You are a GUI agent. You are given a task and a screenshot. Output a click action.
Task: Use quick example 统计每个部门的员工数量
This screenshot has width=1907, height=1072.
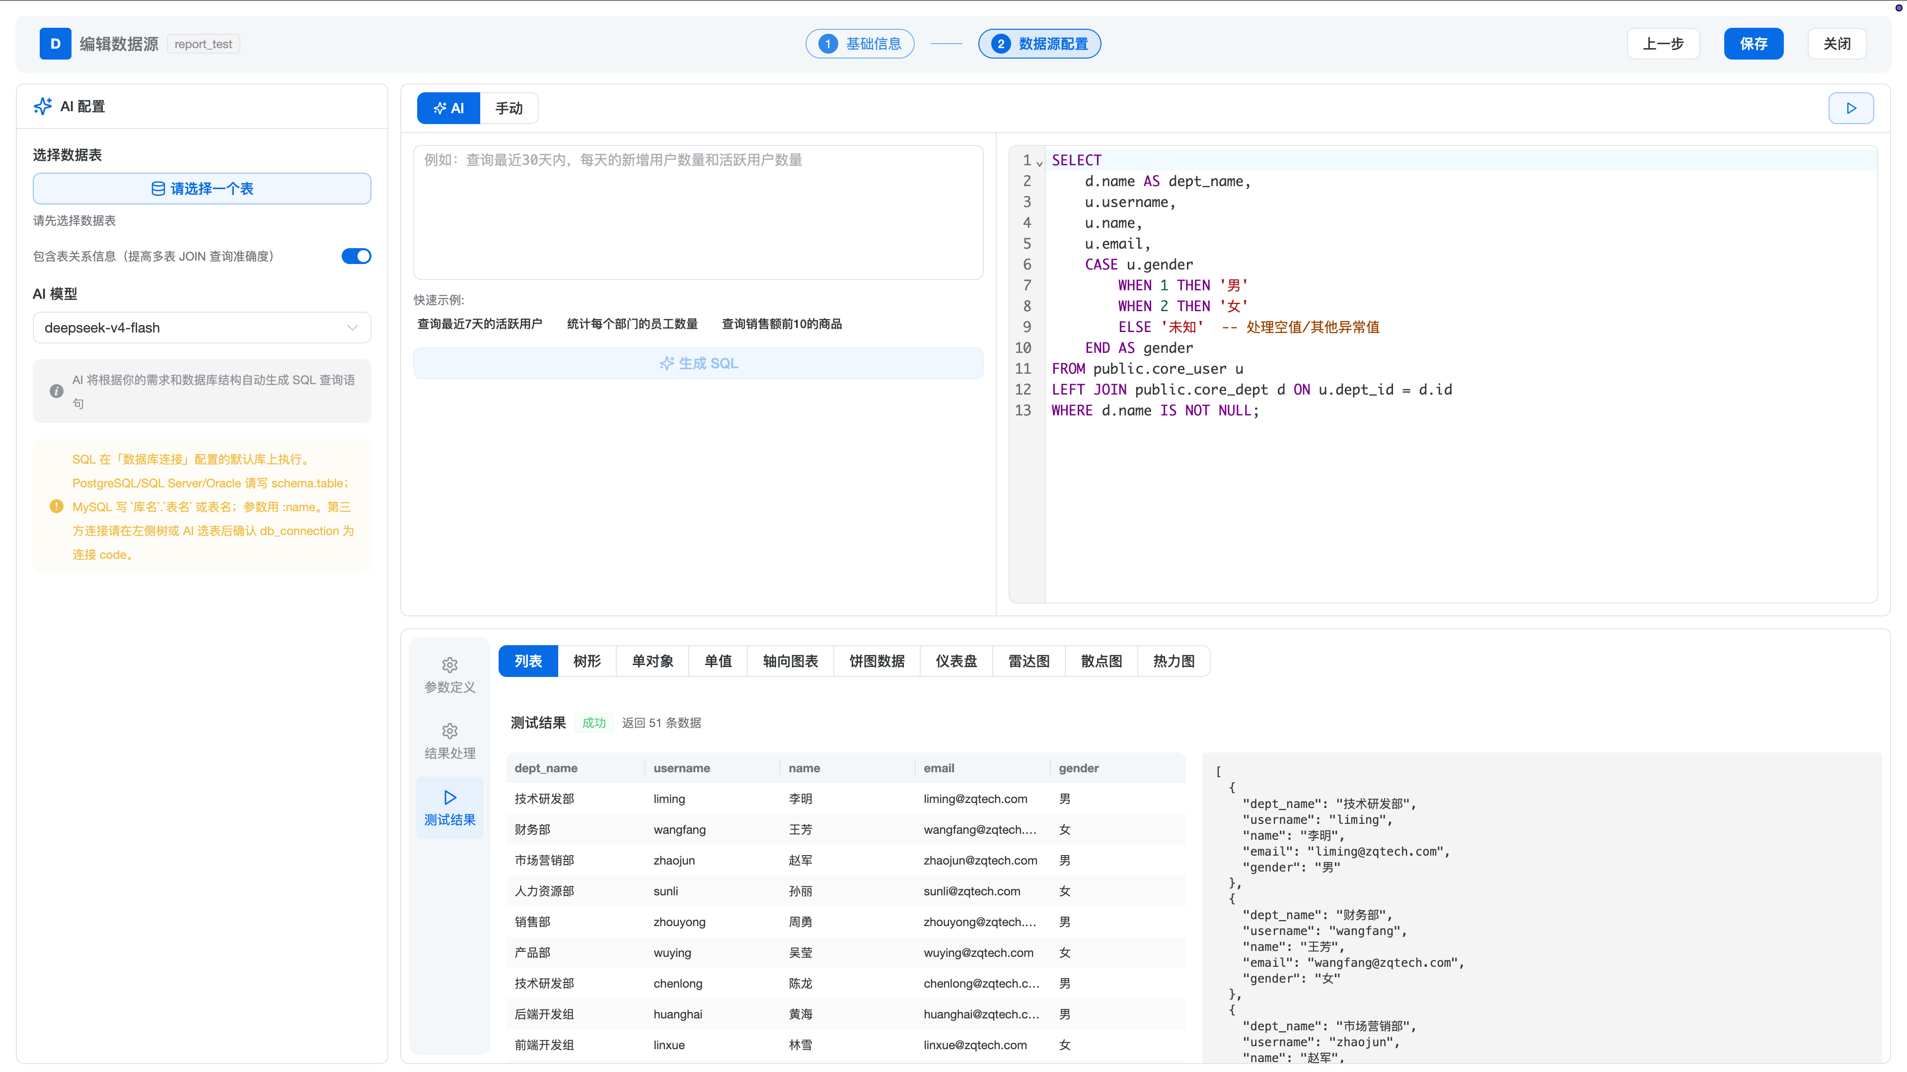pyautogui.click(x=632, y=324)
